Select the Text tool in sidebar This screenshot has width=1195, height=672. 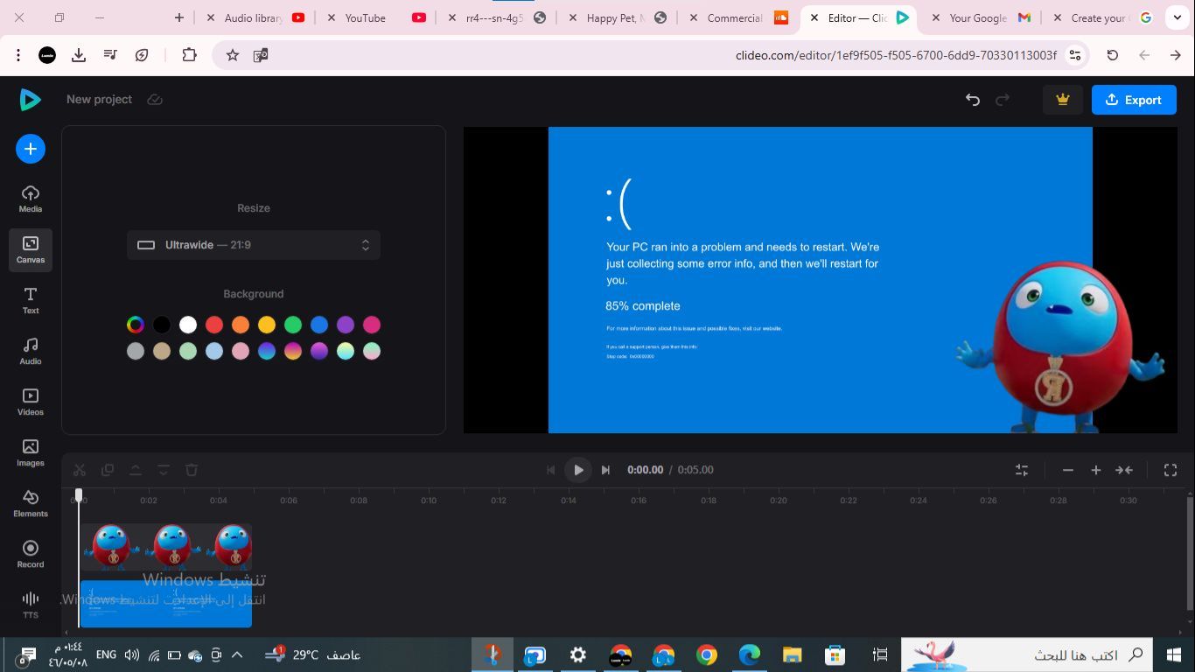coord(31,300)
